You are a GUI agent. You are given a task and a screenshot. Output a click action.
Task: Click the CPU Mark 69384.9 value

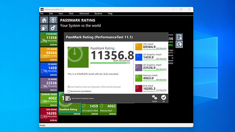[149, 47]
